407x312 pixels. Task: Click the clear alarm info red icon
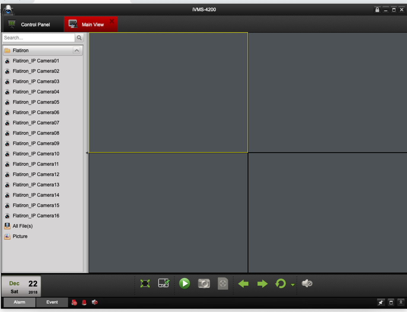coord(74,302)
